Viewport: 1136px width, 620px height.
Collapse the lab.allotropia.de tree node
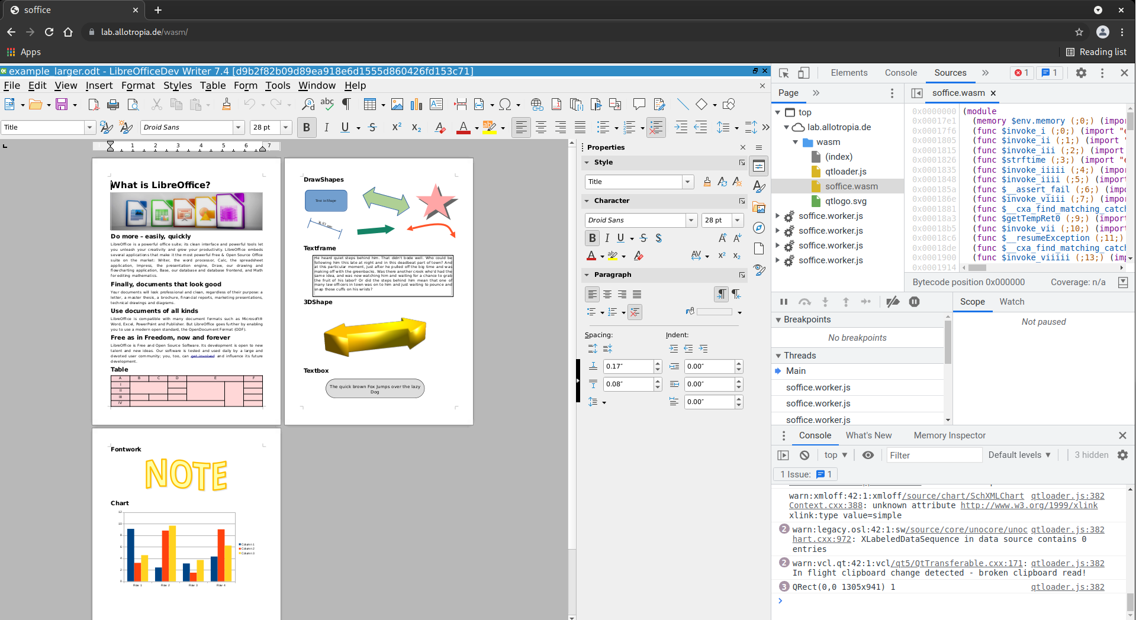(x=787, y=127)
